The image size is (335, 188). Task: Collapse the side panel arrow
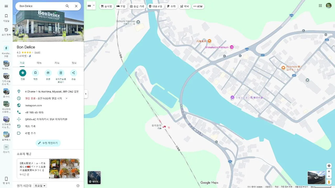click(x=86, y=94)
